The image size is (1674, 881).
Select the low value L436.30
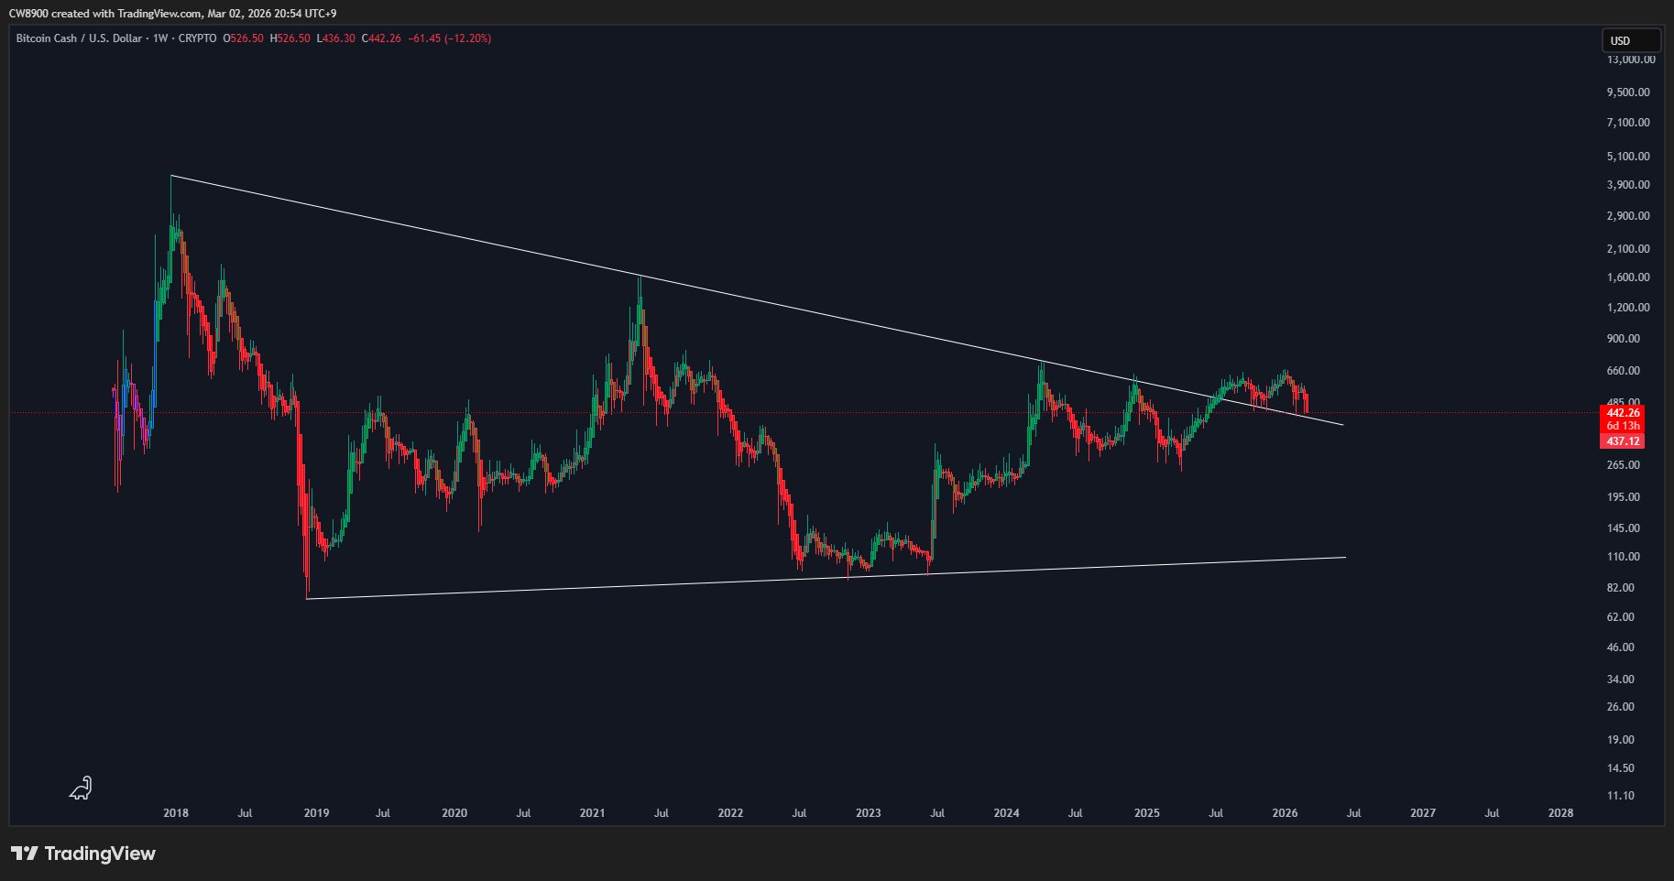point(336,38)
